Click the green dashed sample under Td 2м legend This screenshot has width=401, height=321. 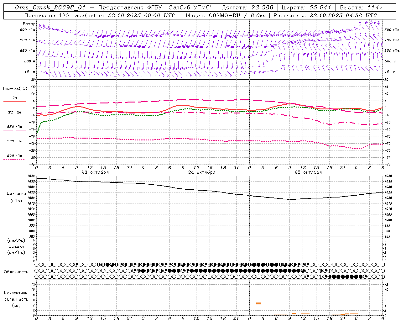[x=14, y=116]
